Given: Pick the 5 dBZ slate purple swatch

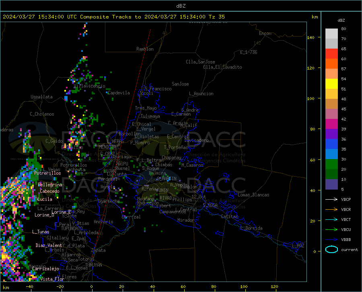Looking at the screenshot, I should coord(331,184).
